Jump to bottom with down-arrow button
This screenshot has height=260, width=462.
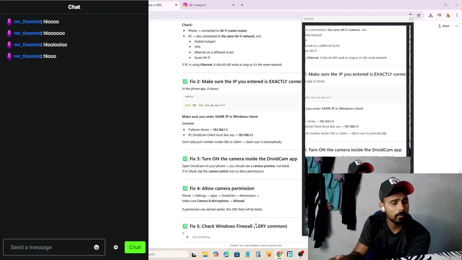tap(256, 225)
